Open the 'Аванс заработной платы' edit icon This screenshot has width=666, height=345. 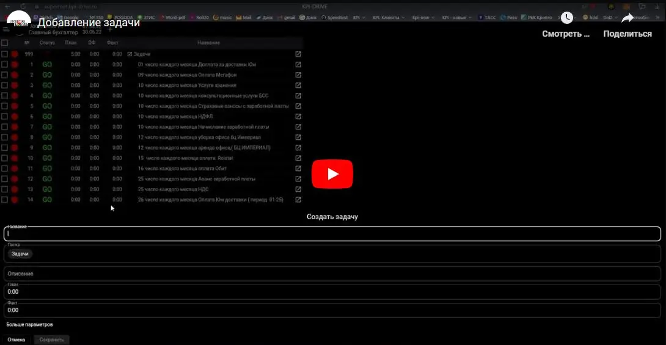click(x=298, y=179)
